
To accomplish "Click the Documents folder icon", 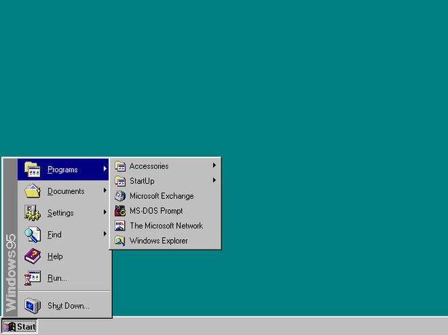I will coord(33,191).
